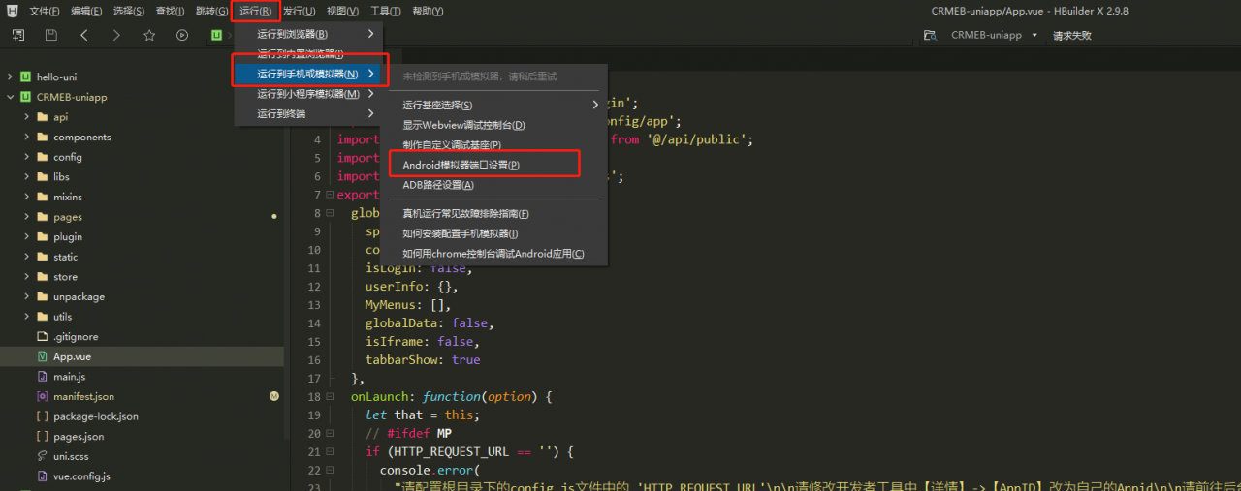Image resolution: width=1241 pixels, height=491 pixels.
Task: Choose 运行到浏览器(B) submenu
Action: click(309, 34)
